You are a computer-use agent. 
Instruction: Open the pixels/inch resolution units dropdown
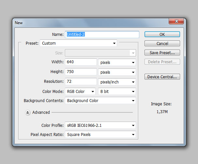point(117,82)
